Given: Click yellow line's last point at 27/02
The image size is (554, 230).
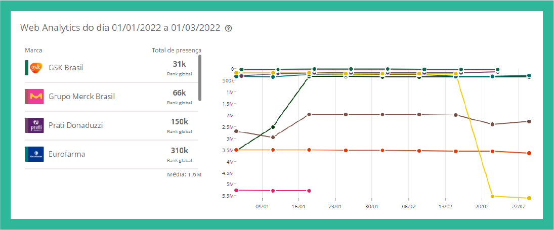Looking at the screenshot, I should [529, 198].
